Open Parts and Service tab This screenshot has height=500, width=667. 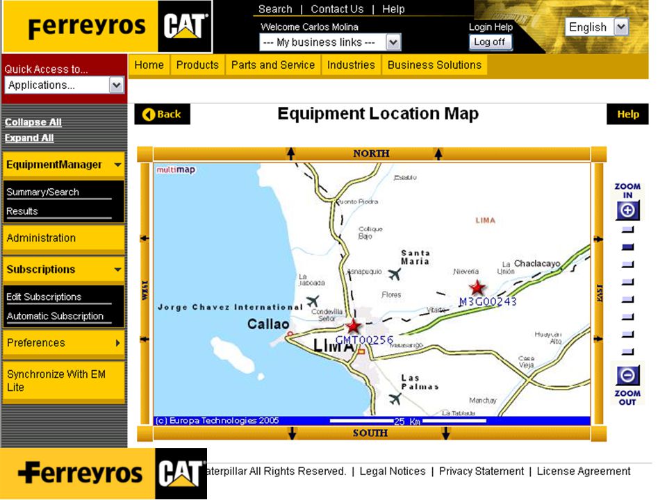pyautogui.click(x=273, y=65)
